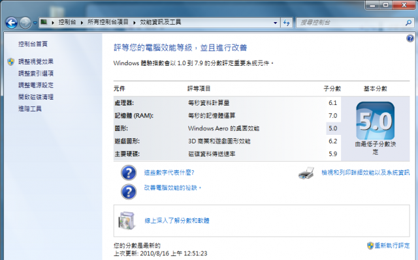
Task: Click the 5.0 base score badge
Action: tap(376, 121)
